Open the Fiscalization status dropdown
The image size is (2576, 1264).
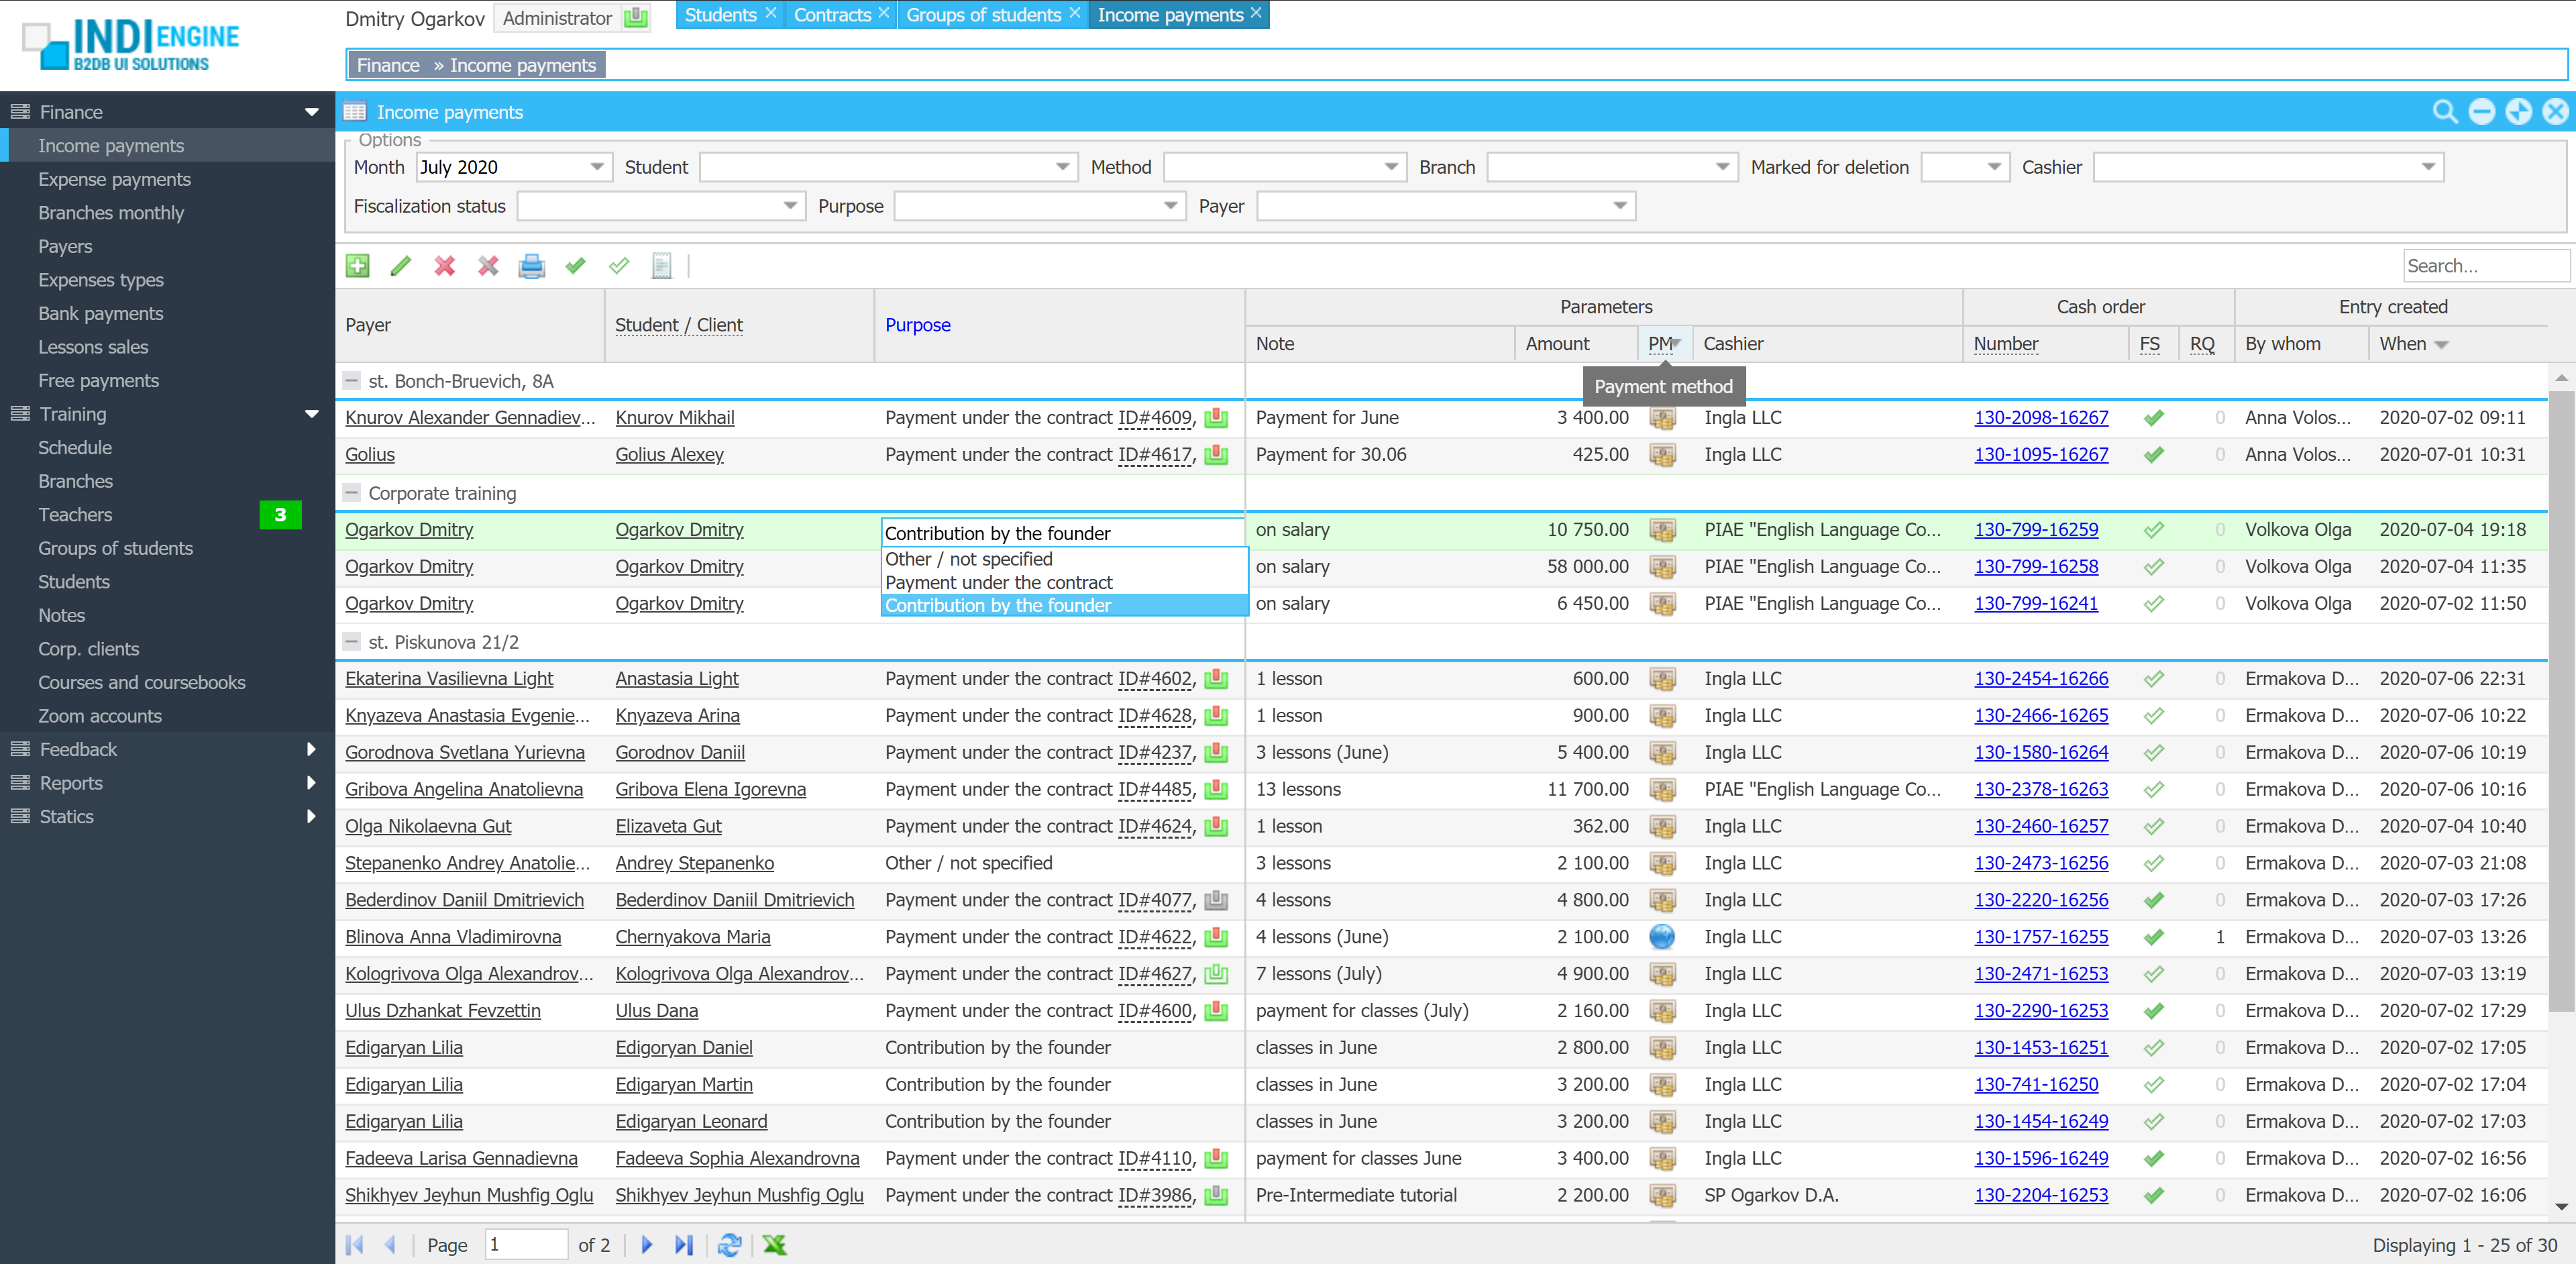(790, 206)
